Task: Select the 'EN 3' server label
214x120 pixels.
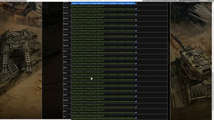Action: [65, 62]
